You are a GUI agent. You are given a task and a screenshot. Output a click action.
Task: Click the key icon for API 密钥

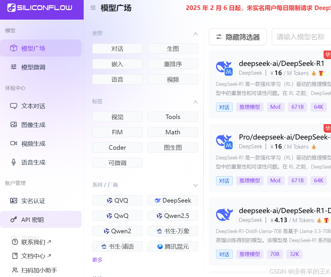click(14, 219)
